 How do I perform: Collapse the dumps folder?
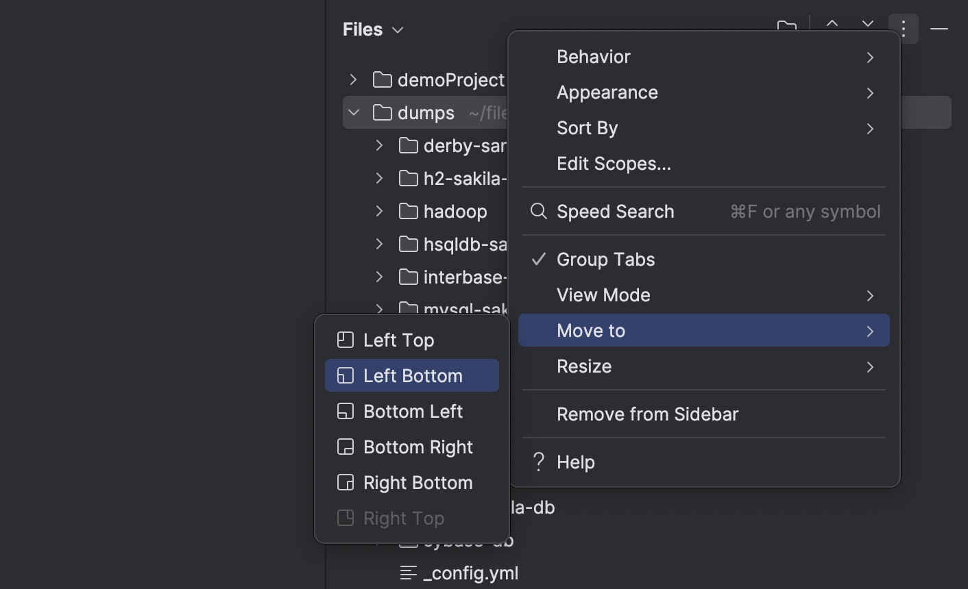(x=353, y=112)
